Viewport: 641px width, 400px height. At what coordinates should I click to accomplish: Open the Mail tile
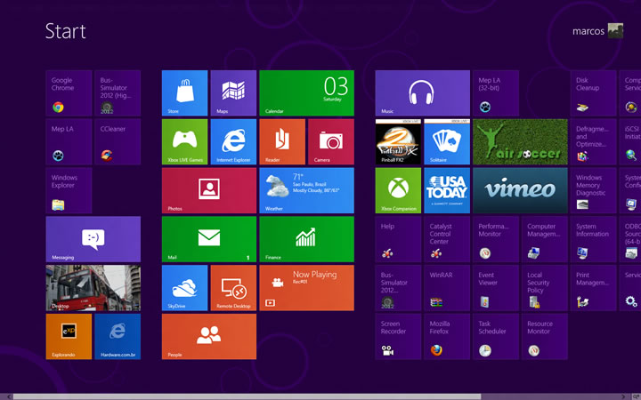pyautogui.click(x=209, y=239)
